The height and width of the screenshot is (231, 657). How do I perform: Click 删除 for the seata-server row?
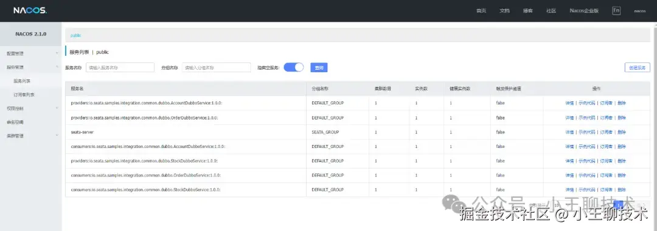621,132
